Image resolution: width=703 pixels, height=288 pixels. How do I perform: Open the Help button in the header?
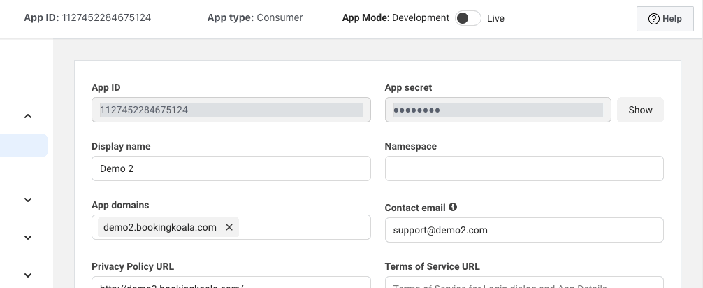pyautogui.click(x=665, y=19)
